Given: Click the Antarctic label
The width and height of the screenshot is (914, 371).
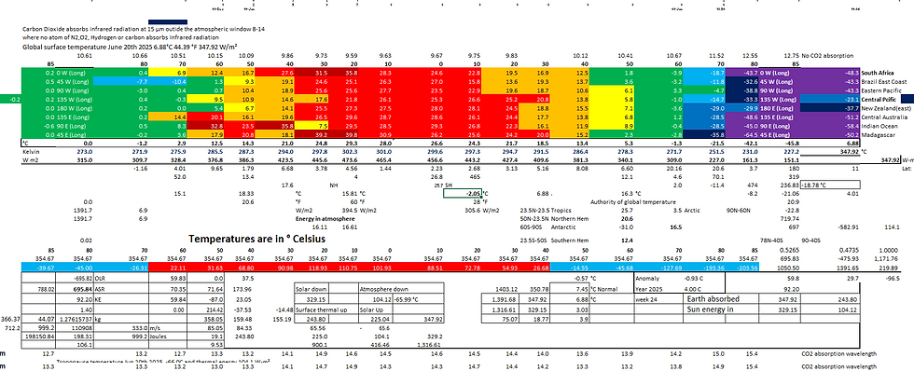Looking at the screenshot, I should 563,227.
